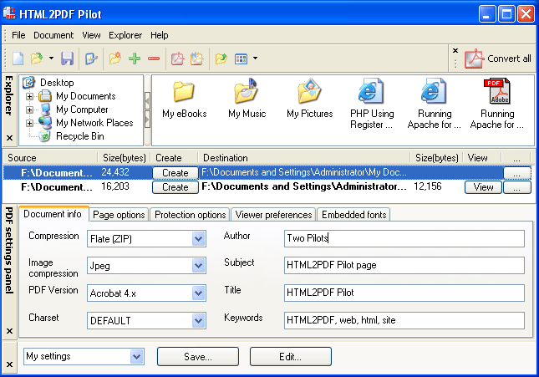This screenshot has height=377, width=539.
Task: Click the green plus add file icon
Action: [135, 59]
